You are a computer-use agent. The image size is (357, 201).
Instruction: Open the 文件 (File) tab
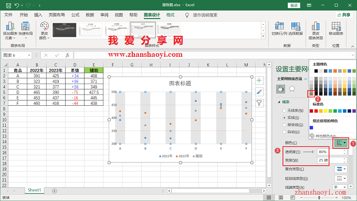coord(8,15)
